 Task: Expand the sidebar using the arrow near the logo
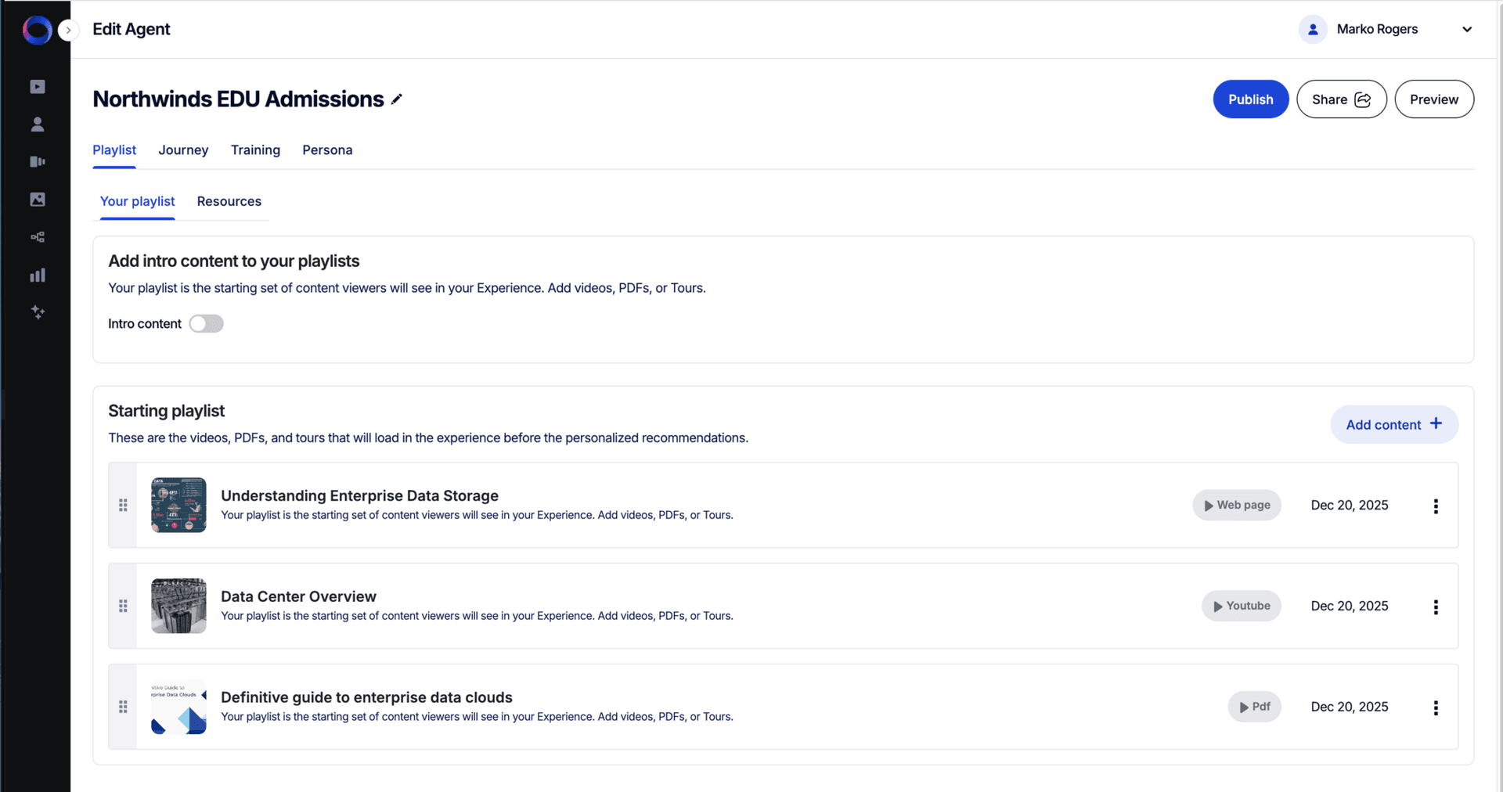69,30
